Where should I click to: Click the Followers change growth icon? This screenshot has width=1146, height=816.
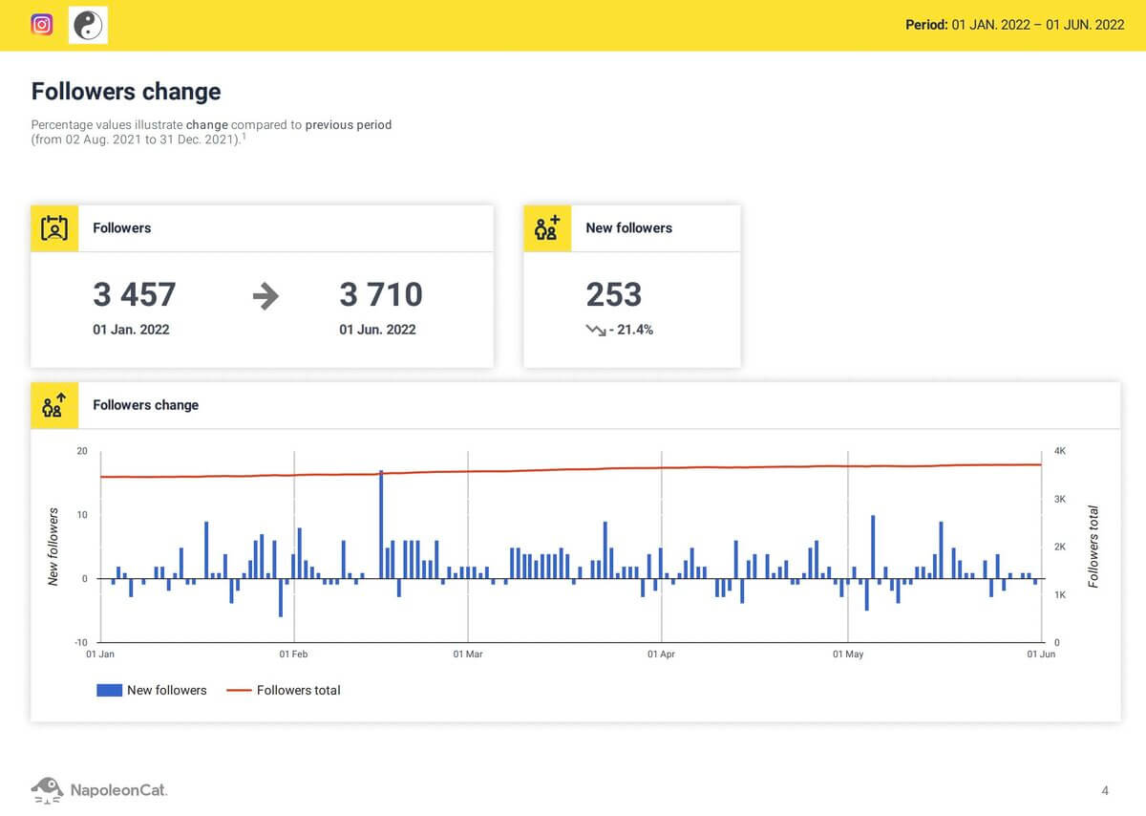(x=54, y=405)
